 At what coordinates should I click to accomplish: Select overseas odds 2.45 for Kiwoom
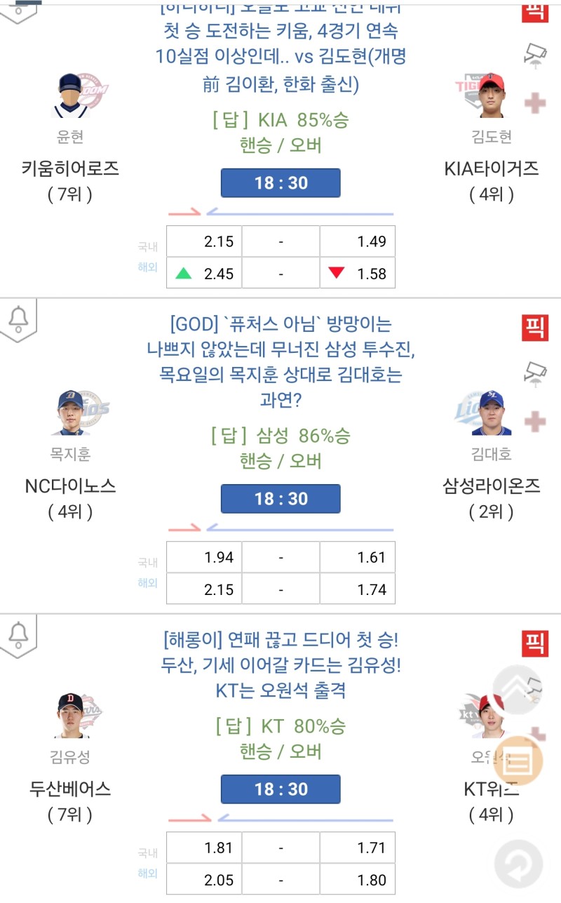pos(204,274)
